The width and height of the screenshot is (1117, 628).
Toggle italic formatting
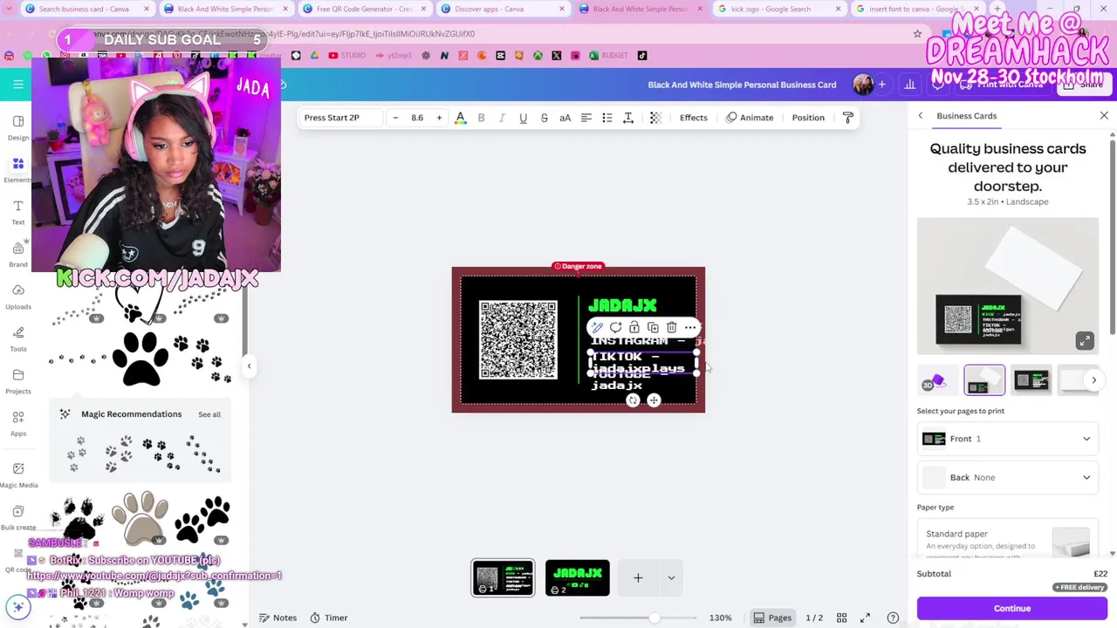(502, 118)
